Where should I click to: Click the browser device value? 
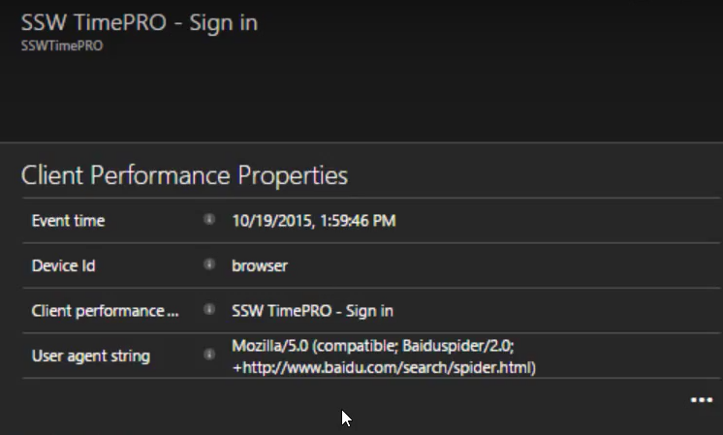tap(260, 265)
